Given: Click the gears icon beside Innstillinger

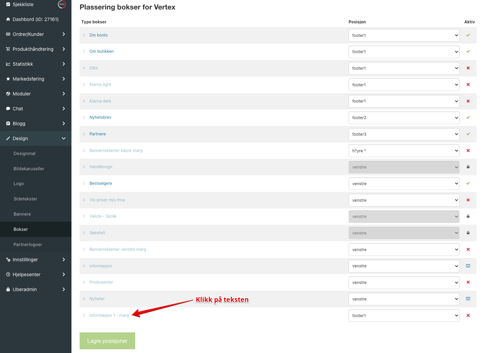Looking at the screenshot, I should click(x=8, y=260).
